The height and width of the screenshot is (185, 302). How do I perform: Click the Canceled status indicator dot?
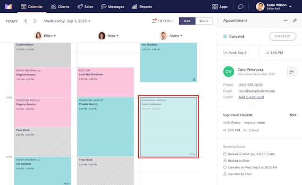pos(225,36)
